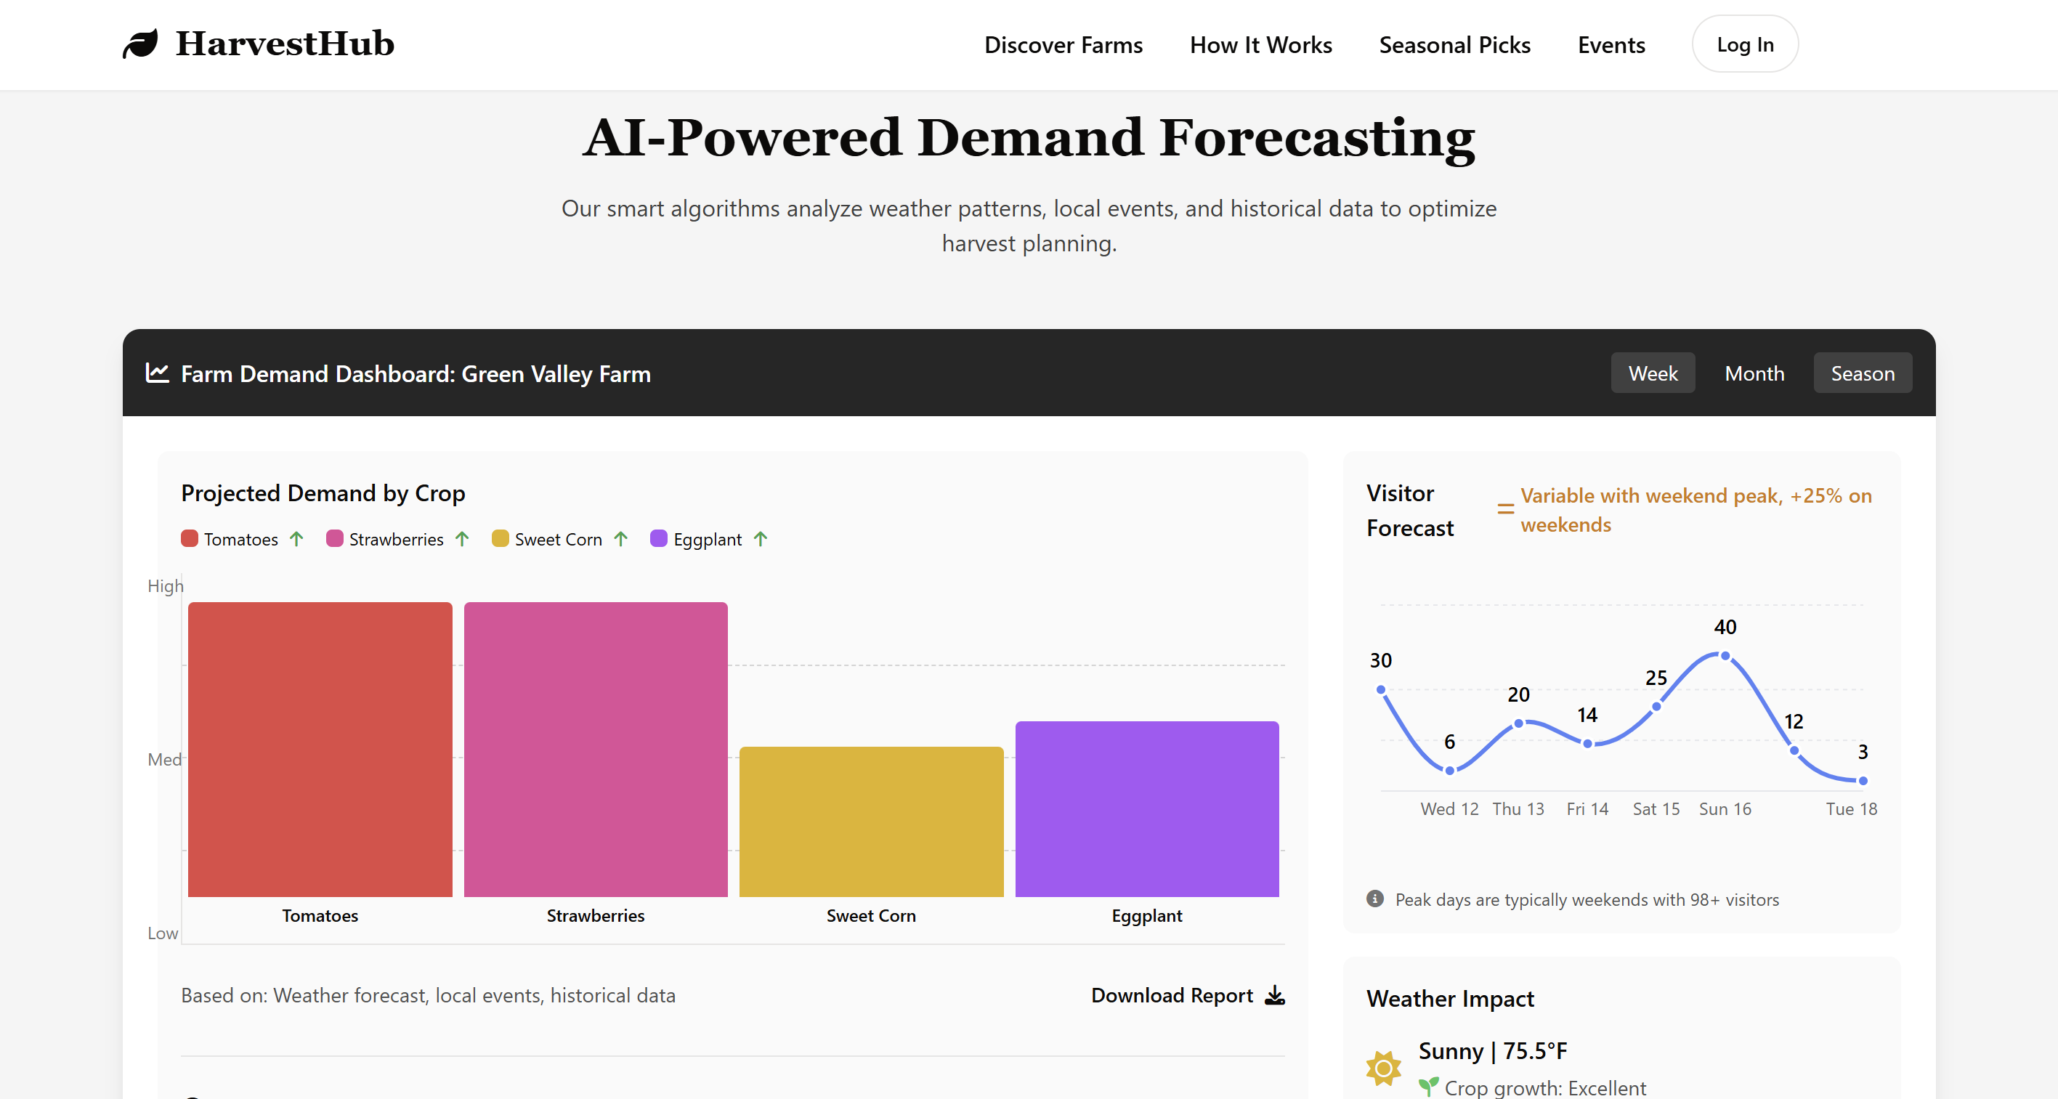
Task: Click the crop growth seedling icon
Action: coord(1428,1086)
